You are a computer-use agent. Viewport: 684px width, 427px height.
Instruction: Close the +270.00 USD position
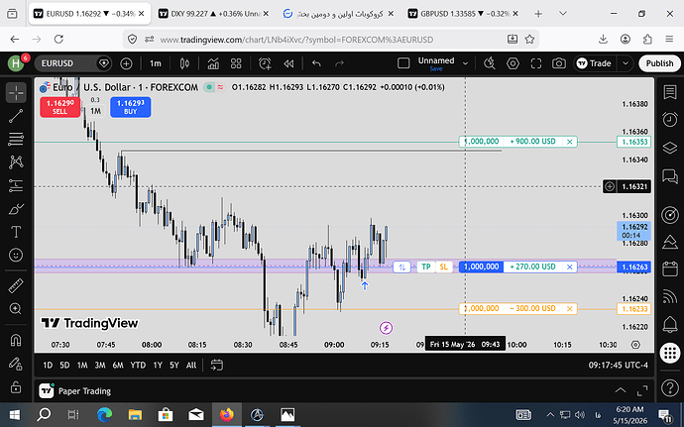point(569,267)
